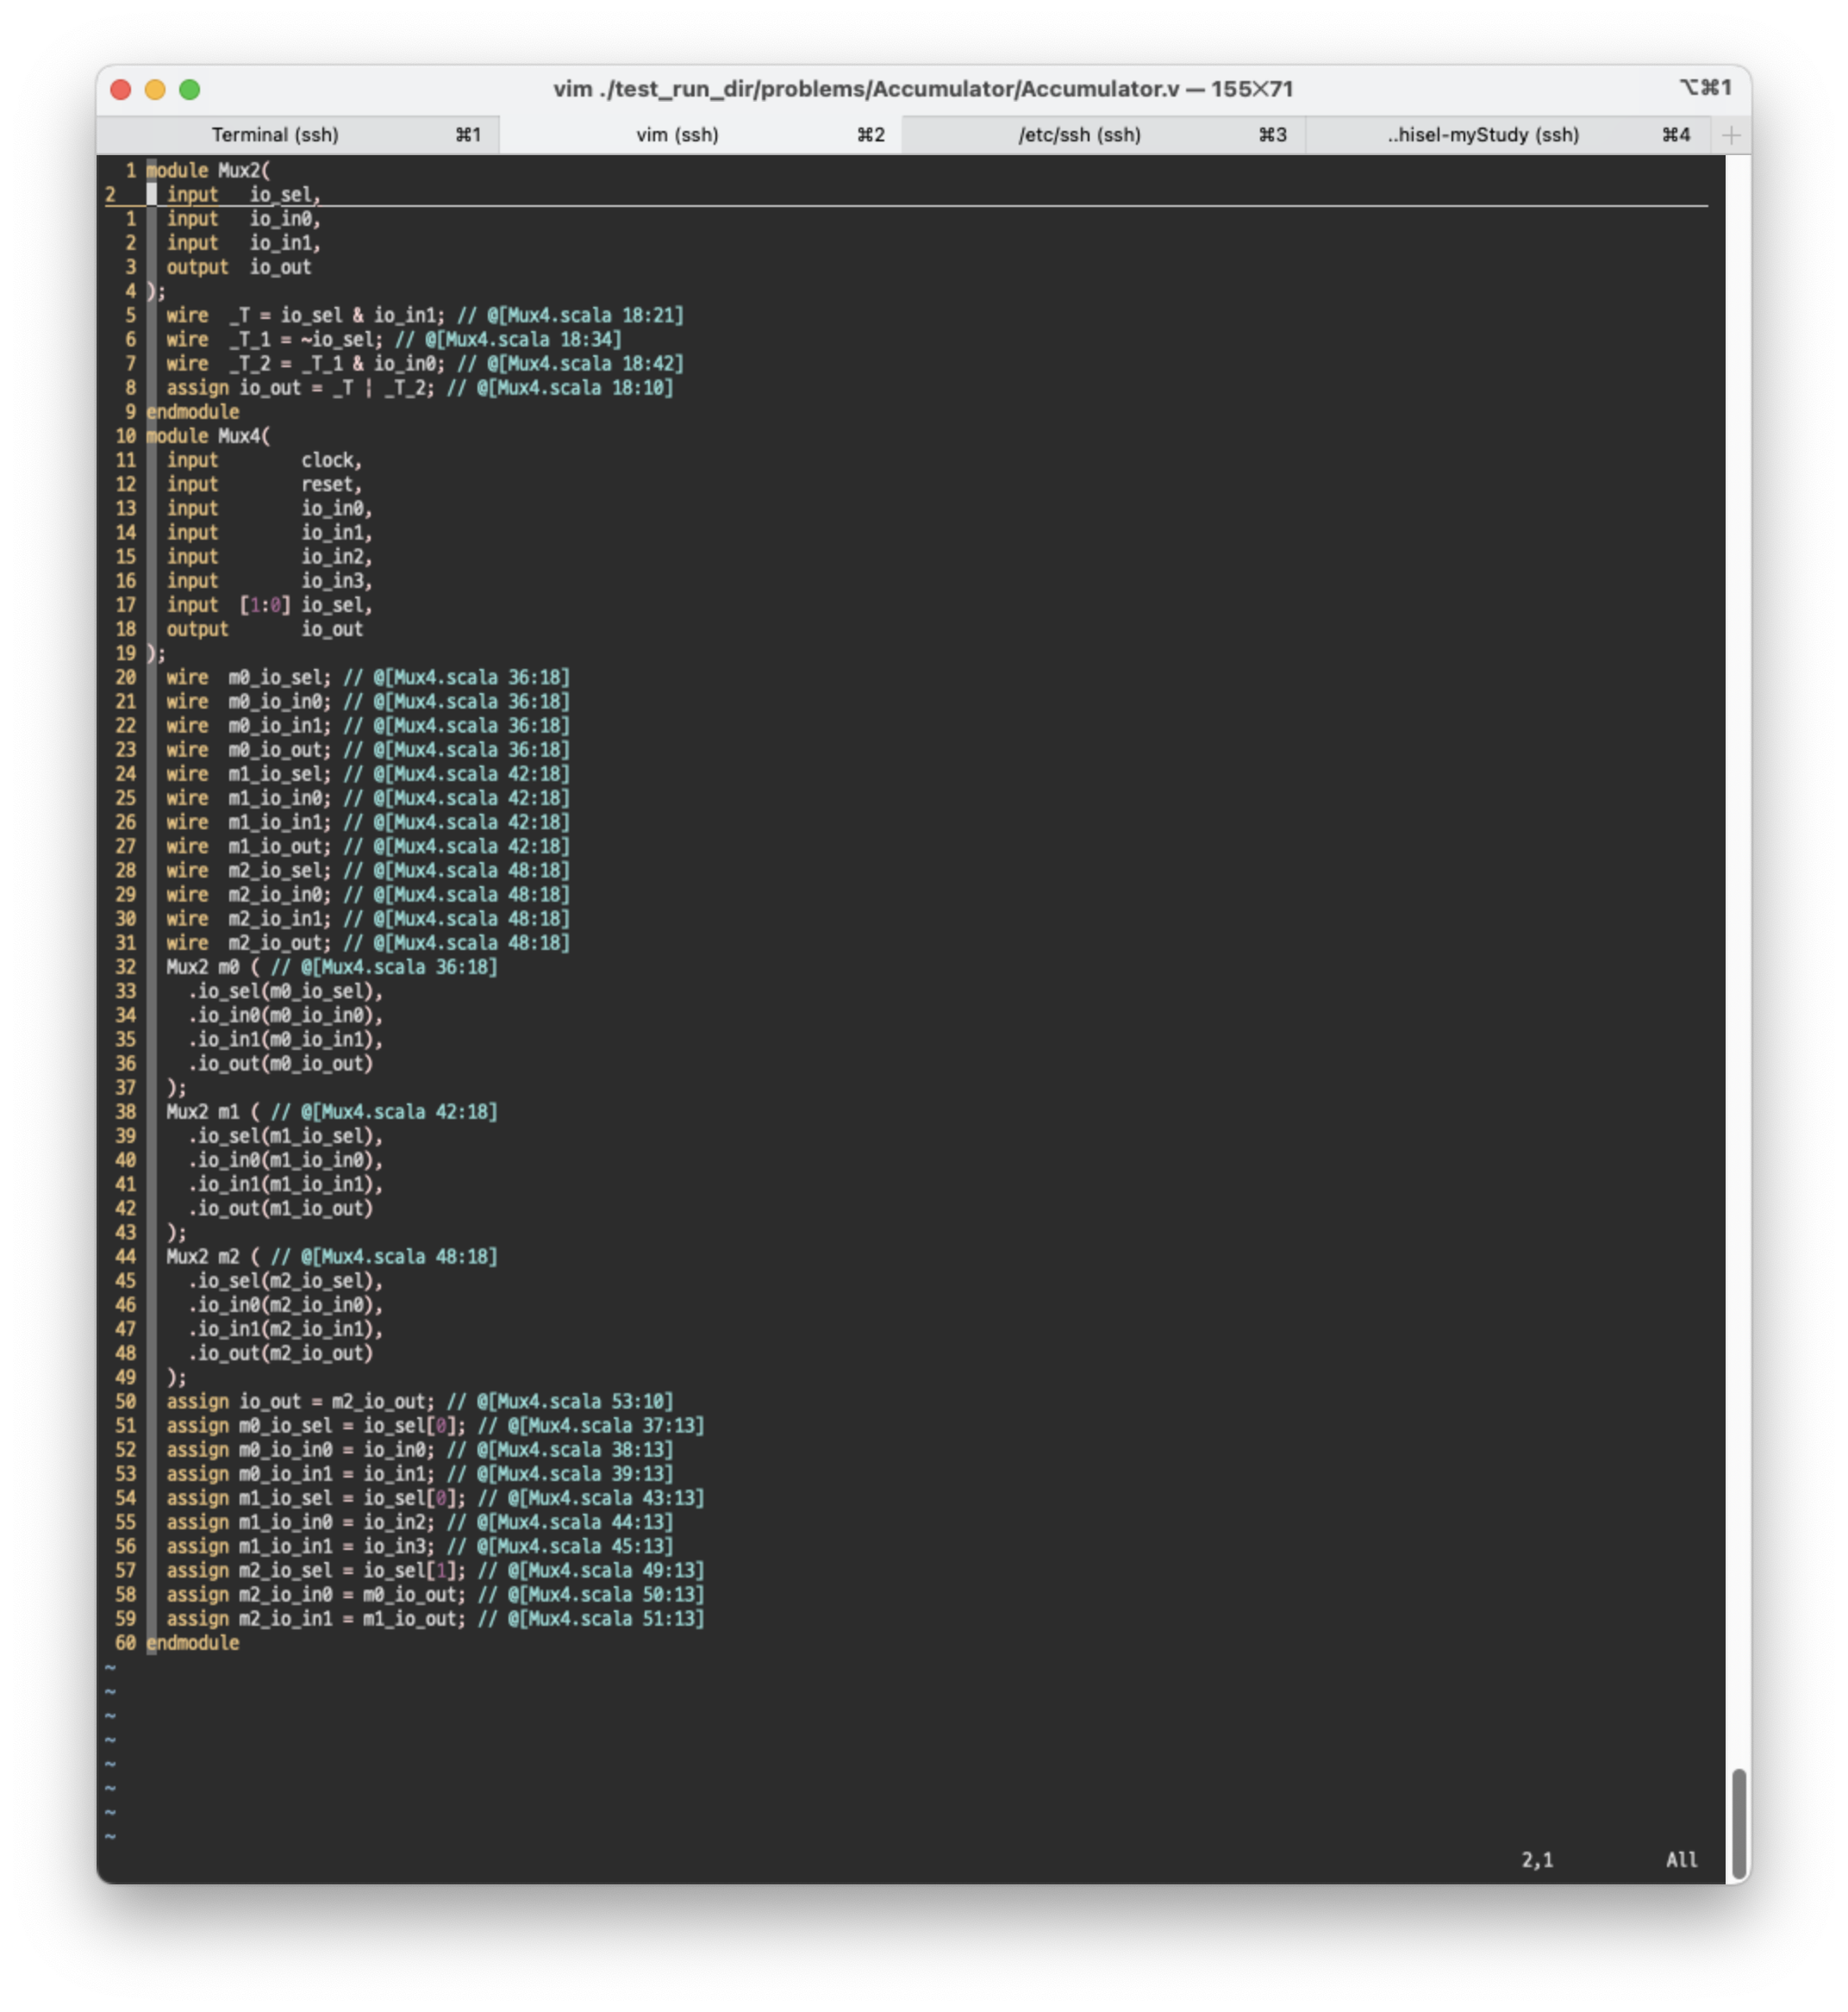The width and height of the screenshot is (1848, 2012).
Task: Click 'assign io_out = _T | _T_2' line
Action: tap(420, 388)
